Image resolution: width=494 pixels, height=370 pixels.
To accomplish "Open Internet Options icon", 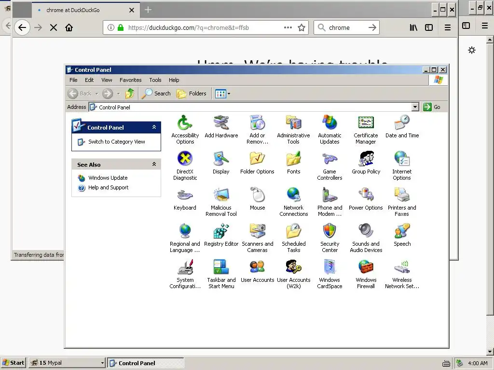I will coord(402,166).
